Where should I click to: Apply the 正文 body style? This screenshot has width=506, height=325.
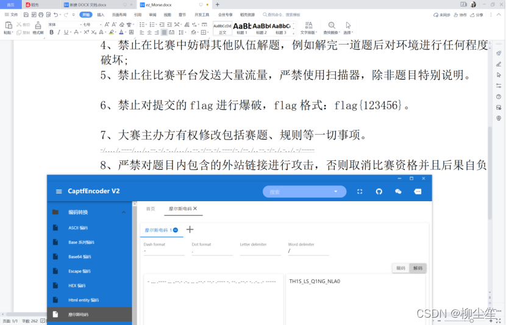(223, 29)
